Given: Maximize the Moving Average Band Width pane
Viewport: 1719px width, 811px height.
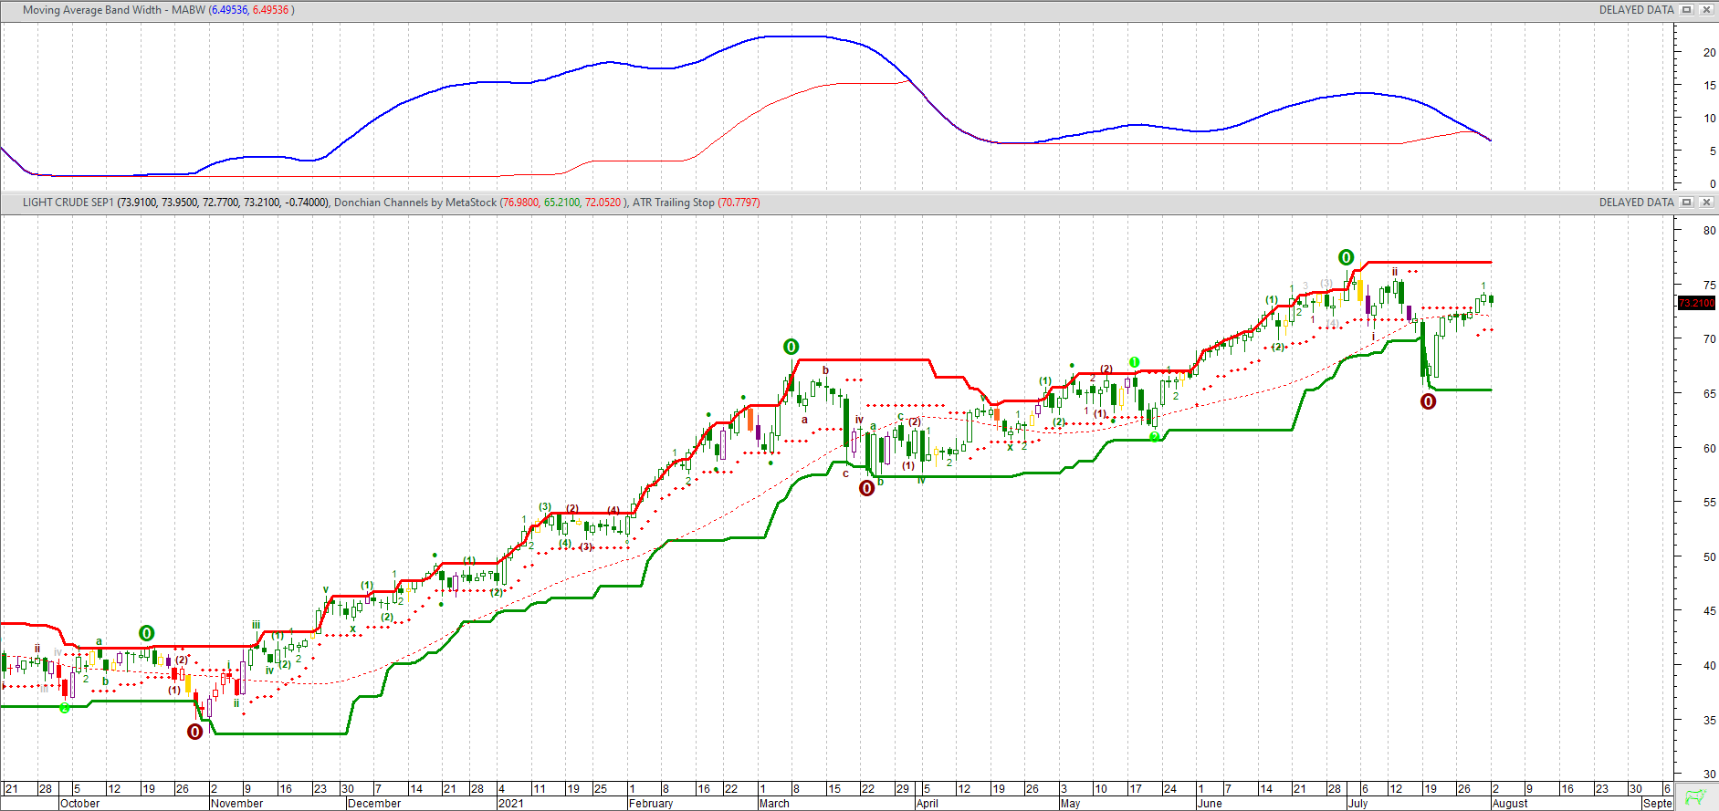Looking at the screenshot, I should pyautogui.click(x=1687, y=10).
